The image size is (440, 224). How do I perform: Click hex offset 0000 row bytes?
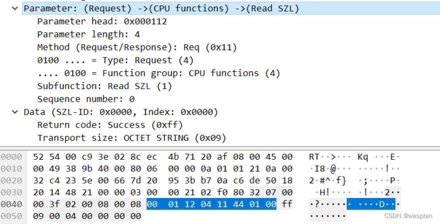(x=162, y=157)
